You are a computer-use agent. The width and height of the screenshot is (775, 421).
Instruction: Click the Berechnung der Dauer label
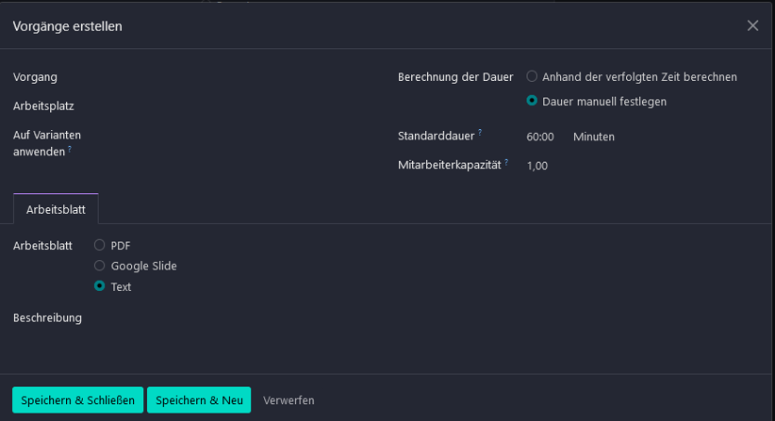(455, 77)
